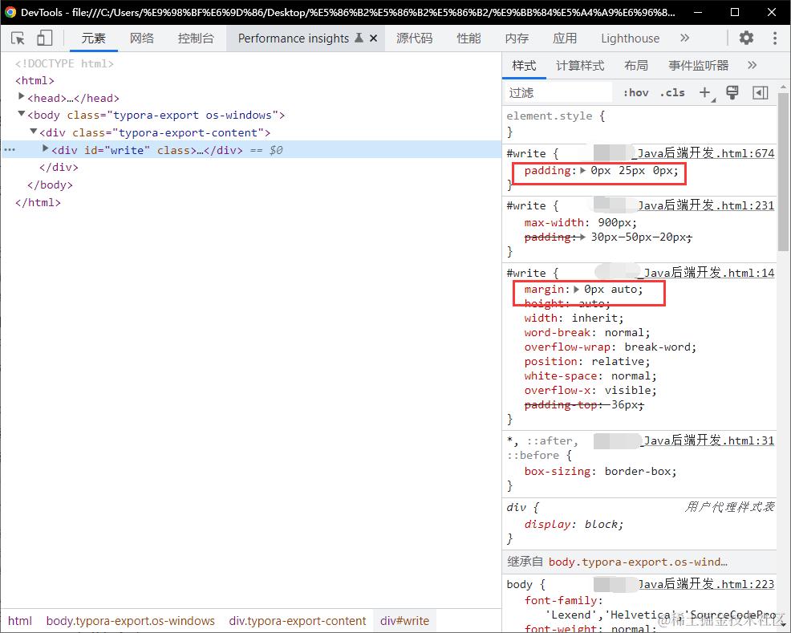Open the selected node actions ellipsis
The image size is (791, 633).
[10, 150]
